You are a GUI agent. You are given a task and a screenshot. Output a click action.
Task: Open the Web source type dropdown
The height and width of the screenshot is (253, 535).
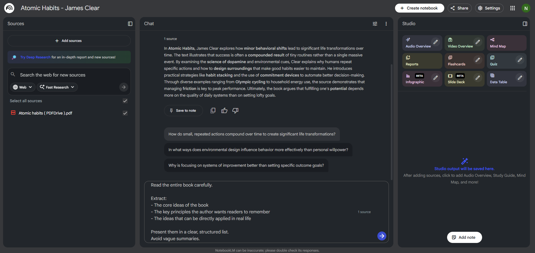[x=23, y=87]
